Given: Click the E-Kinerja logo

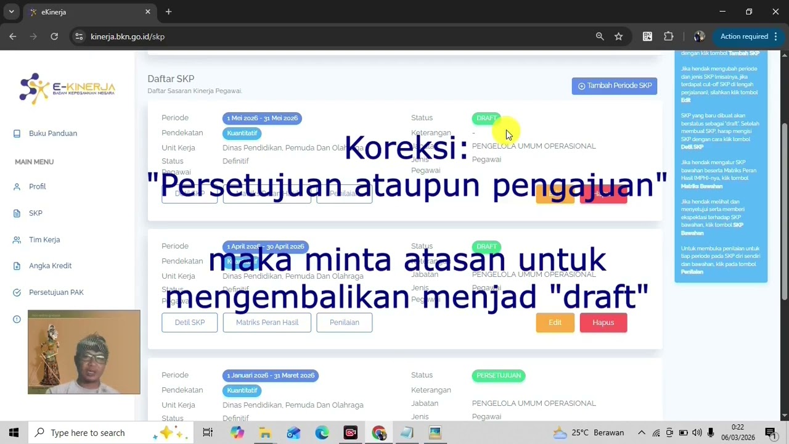Looking at the screenshot, I should click(67, 88).
